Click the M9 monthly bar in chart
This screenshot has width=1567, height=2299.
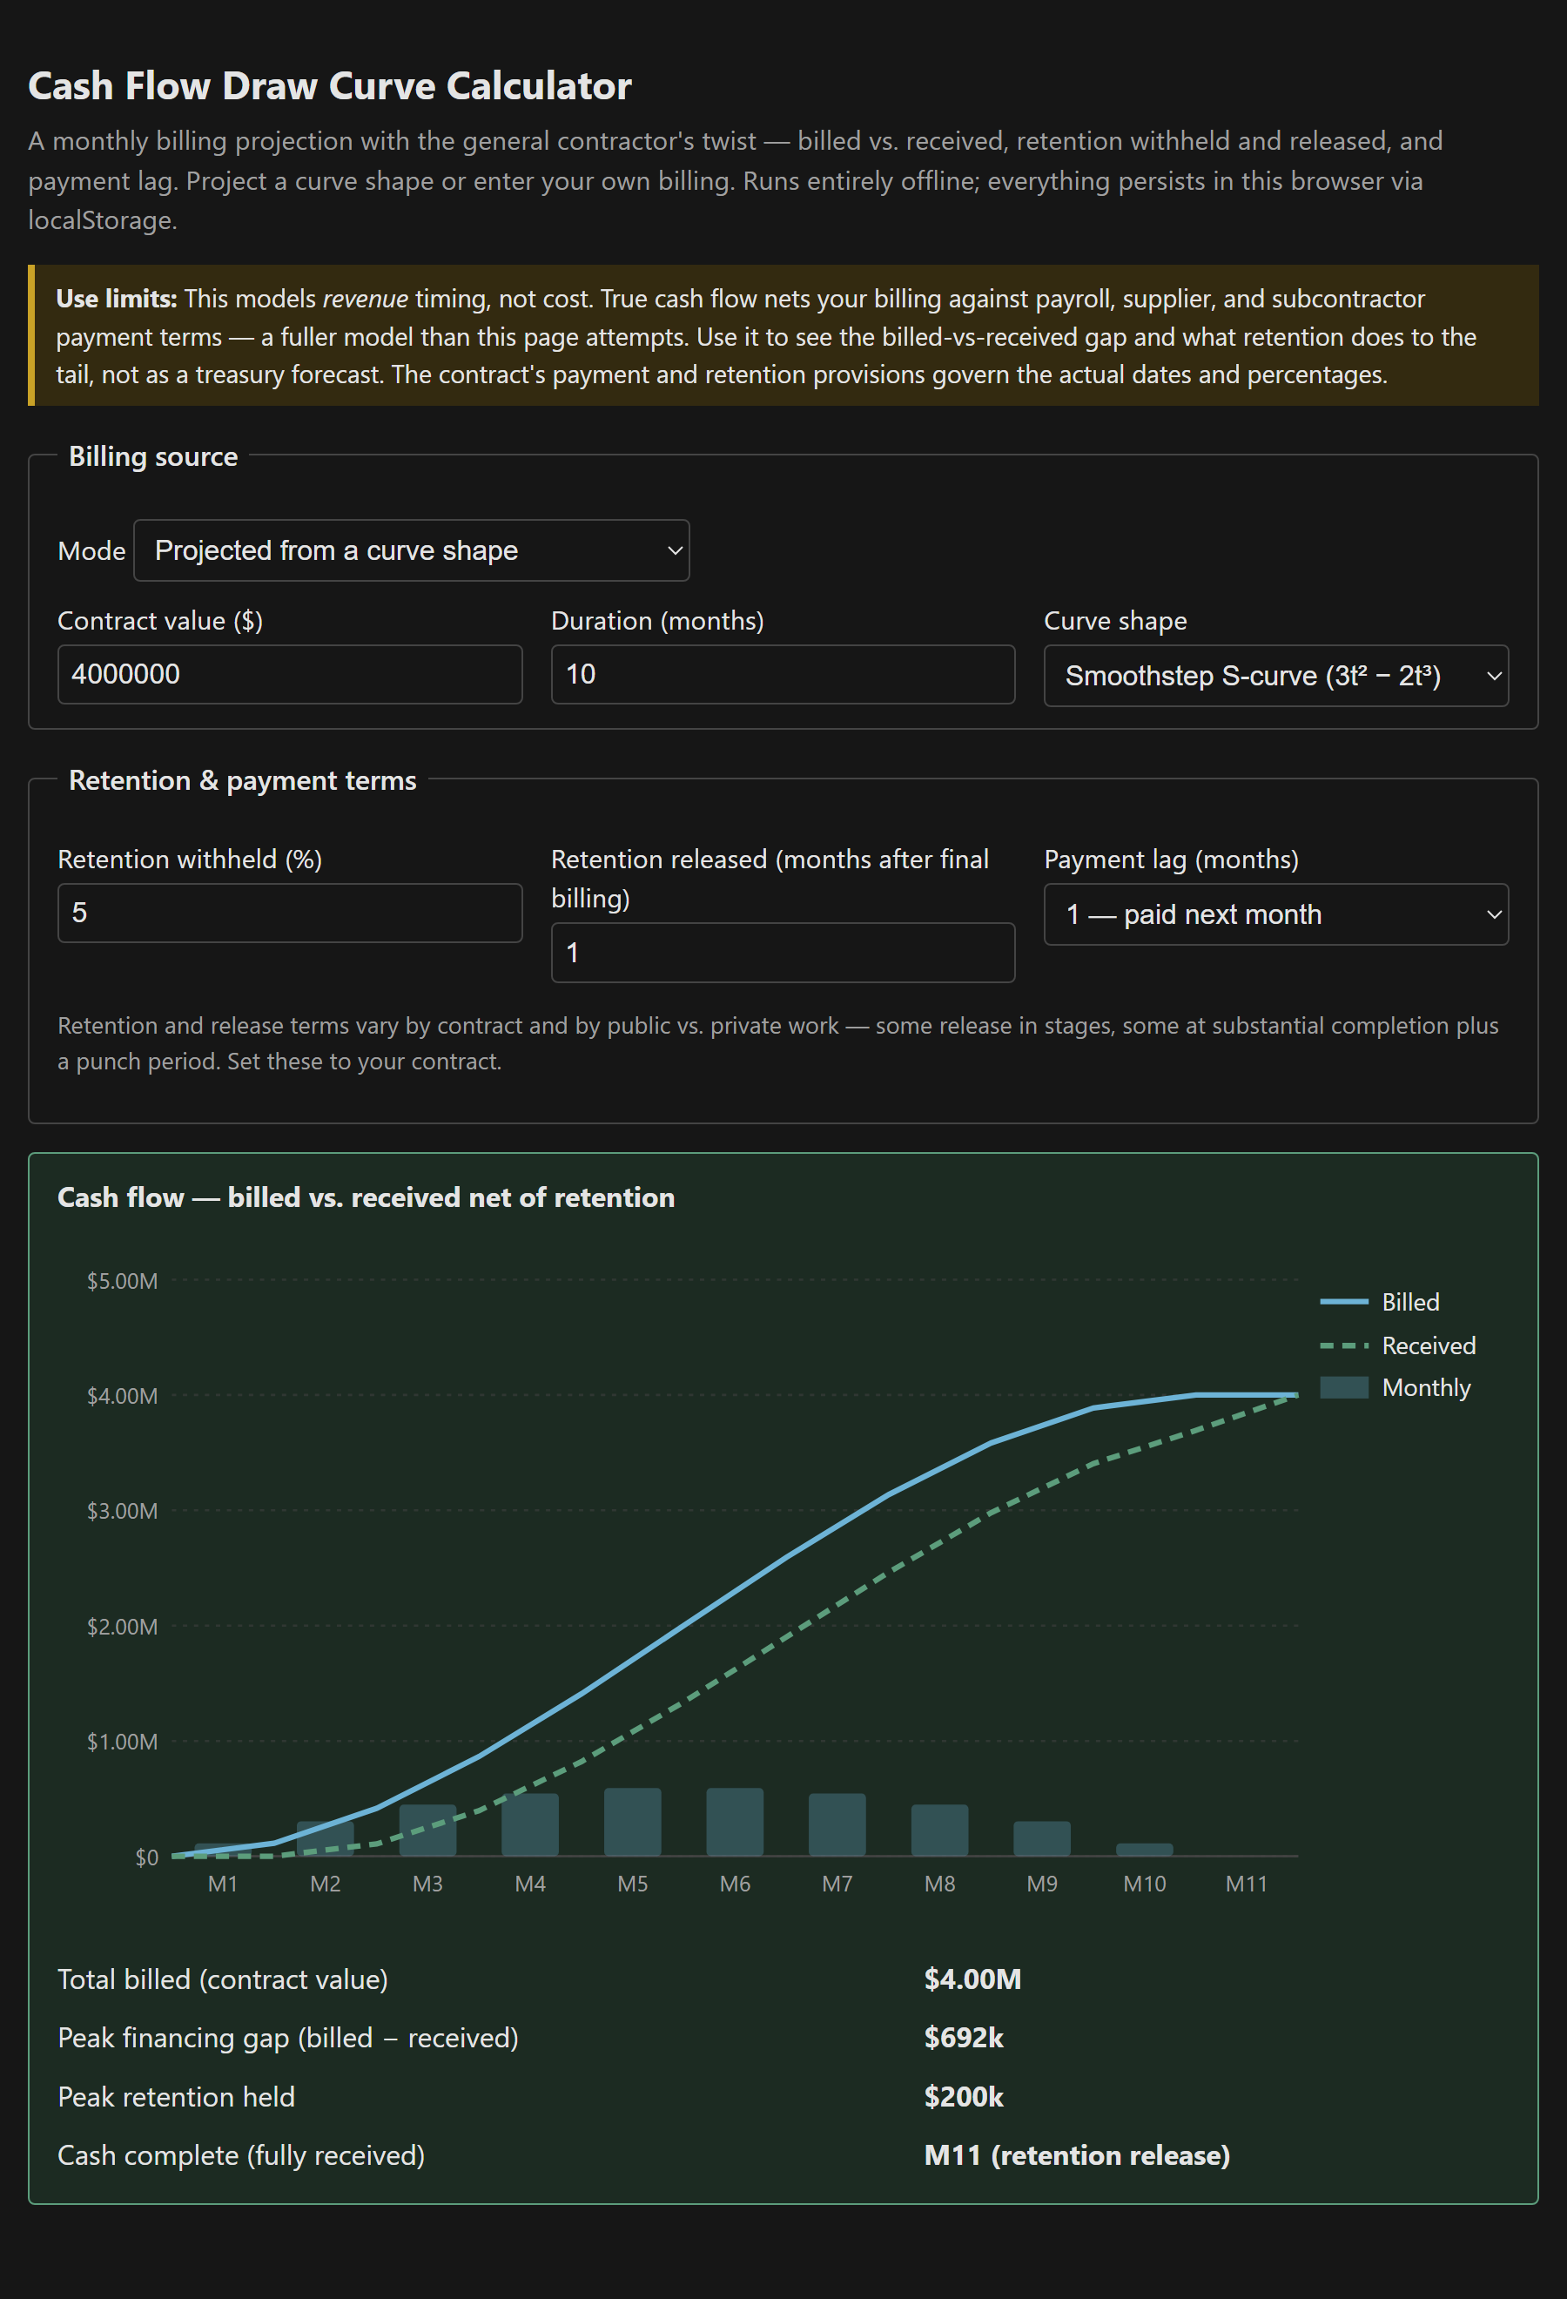click(x=1042, y=1838)
